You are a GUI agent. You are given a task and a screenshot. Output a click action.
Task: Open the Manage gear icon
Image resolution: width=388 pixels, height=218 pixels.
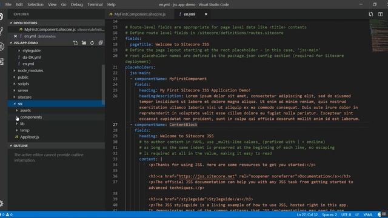point(1,203)
